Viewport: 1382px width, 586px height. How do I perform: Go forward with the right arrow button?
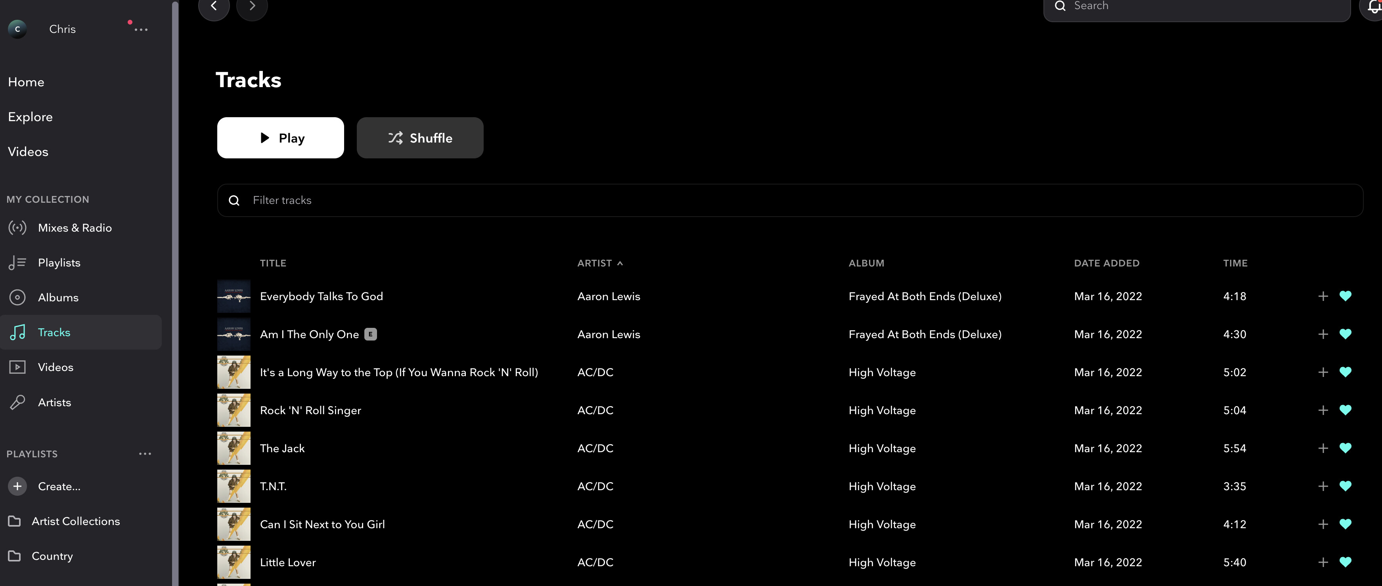252,6
